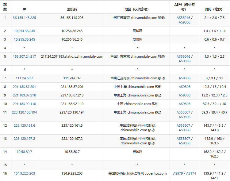Select time value 12.3 / 13 / 19.4
This screenshot has height=181, width=230.
pyautogui.click(x=214, y=87)
